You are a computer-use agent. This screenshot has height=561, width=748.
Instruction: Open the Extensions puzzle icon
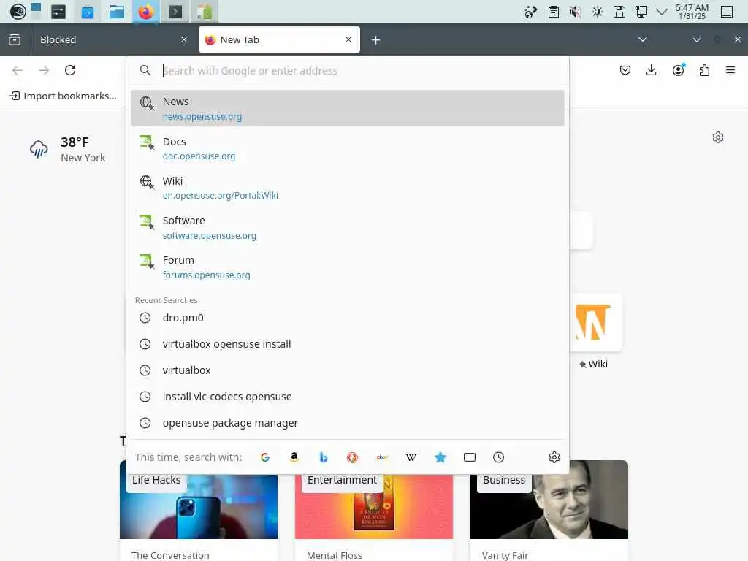point(704,71)
